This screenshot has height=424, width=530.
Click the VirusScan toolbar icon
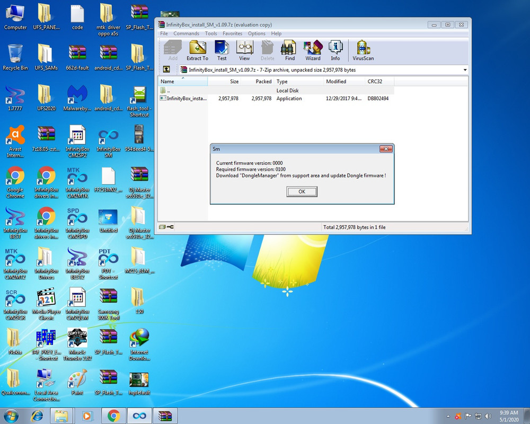click(x=363, y=50)
